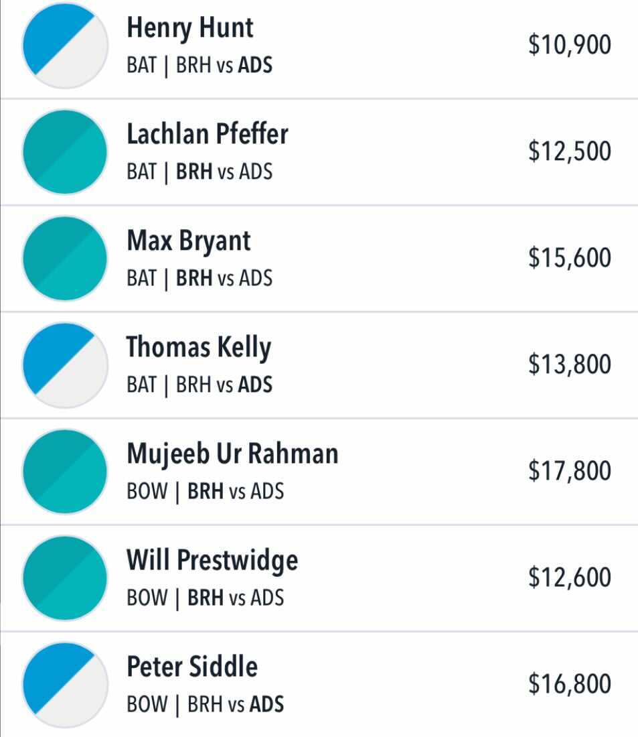The image size is (638, 737).
Task: Tap Henry Hunt's blue-white team icon
Action: [66, 45]
